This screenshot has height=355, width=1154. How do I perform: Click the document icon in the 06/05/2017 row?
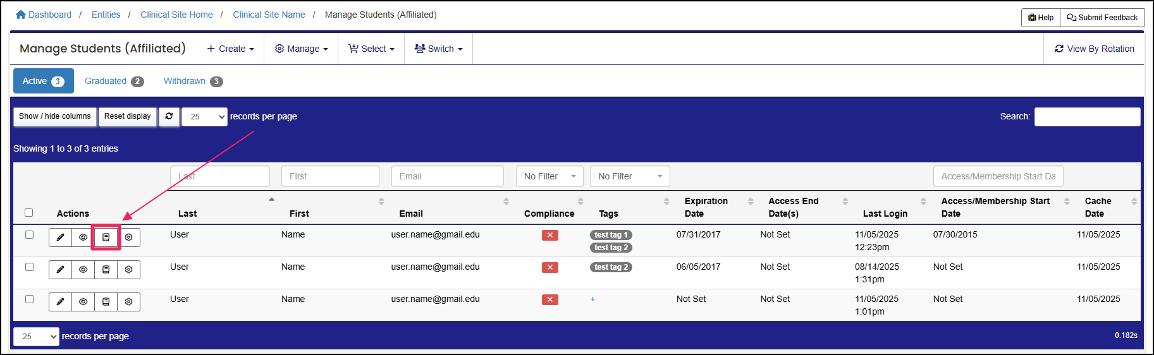[106, 270]
